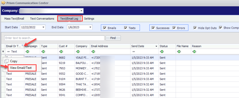Select customer number 9541 cell
Viewport: 239px width, 98px height.
(66, 95)
